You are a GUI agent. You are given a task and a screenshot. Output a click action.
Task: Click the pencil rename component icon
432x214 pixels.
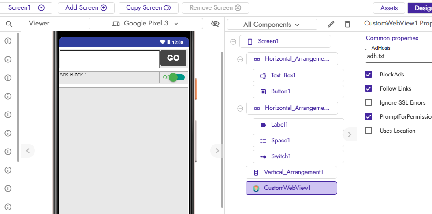coord(331,24)
